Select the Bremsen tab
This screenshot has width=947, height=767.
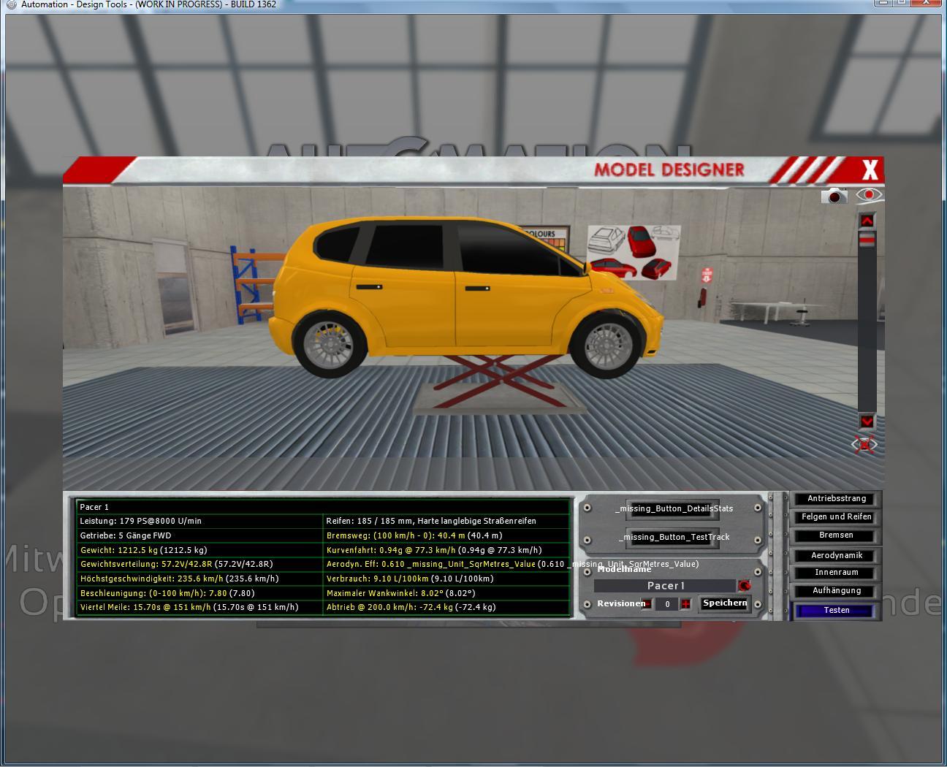837,535
